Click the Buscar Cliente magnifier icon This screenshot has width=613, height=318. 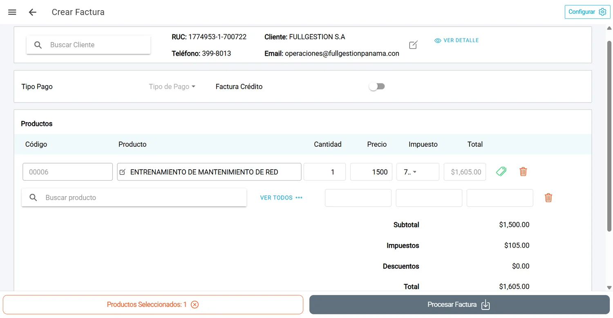(x=38, y=45)
